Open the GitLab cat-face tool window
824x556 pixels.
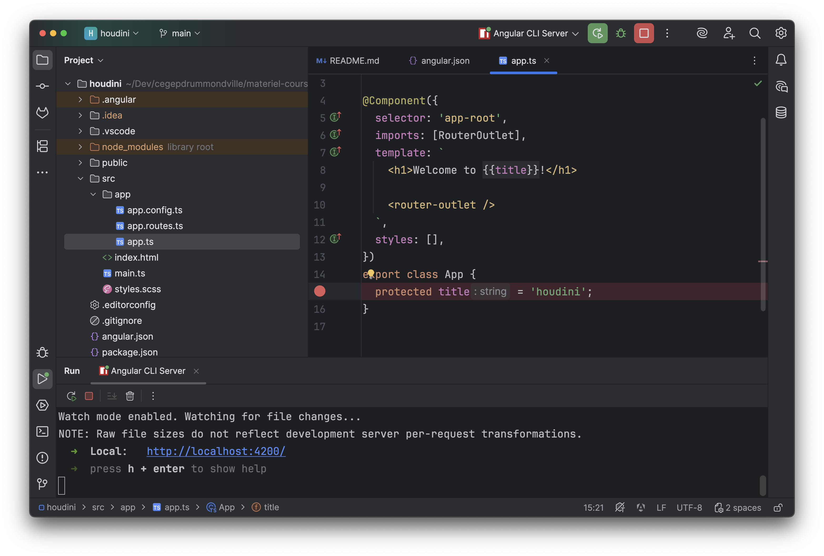coord(43,113)
